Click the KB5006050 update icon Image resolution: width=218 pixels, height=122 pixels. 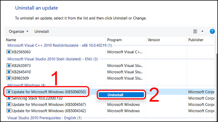(x=9, y=92)
